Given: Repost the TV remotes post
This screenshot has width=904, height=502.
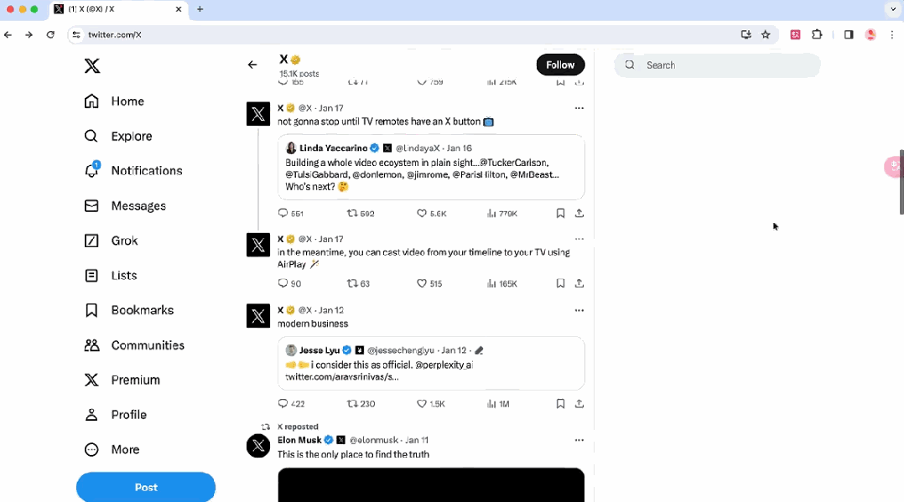Looking at the screenshot, I should tap(361, 213).
